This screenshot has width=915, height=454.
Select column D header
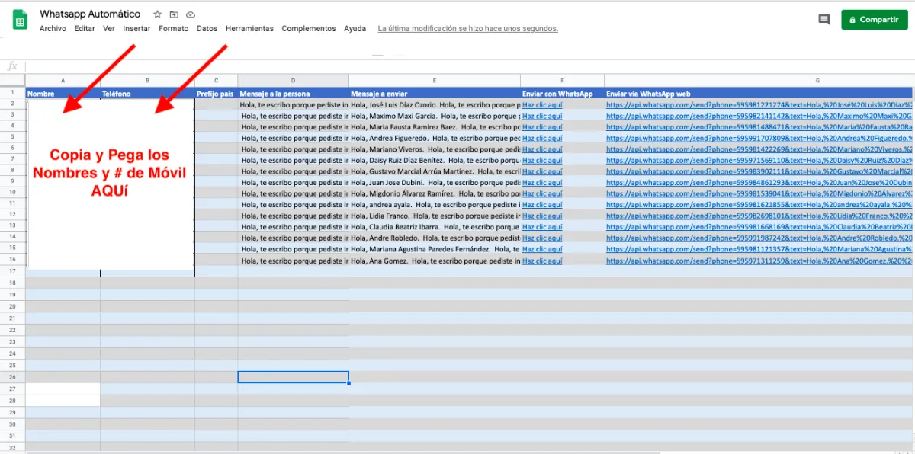[x=294, y=81]
